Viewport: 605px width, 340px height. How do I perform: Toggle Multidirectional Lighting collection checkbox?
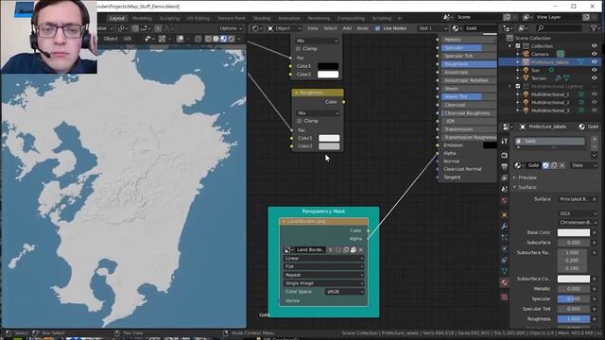pos(518,86)
